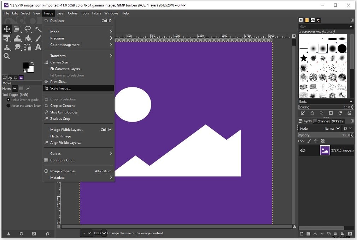Swap foreground and background colors

click(x=32, y=63)
